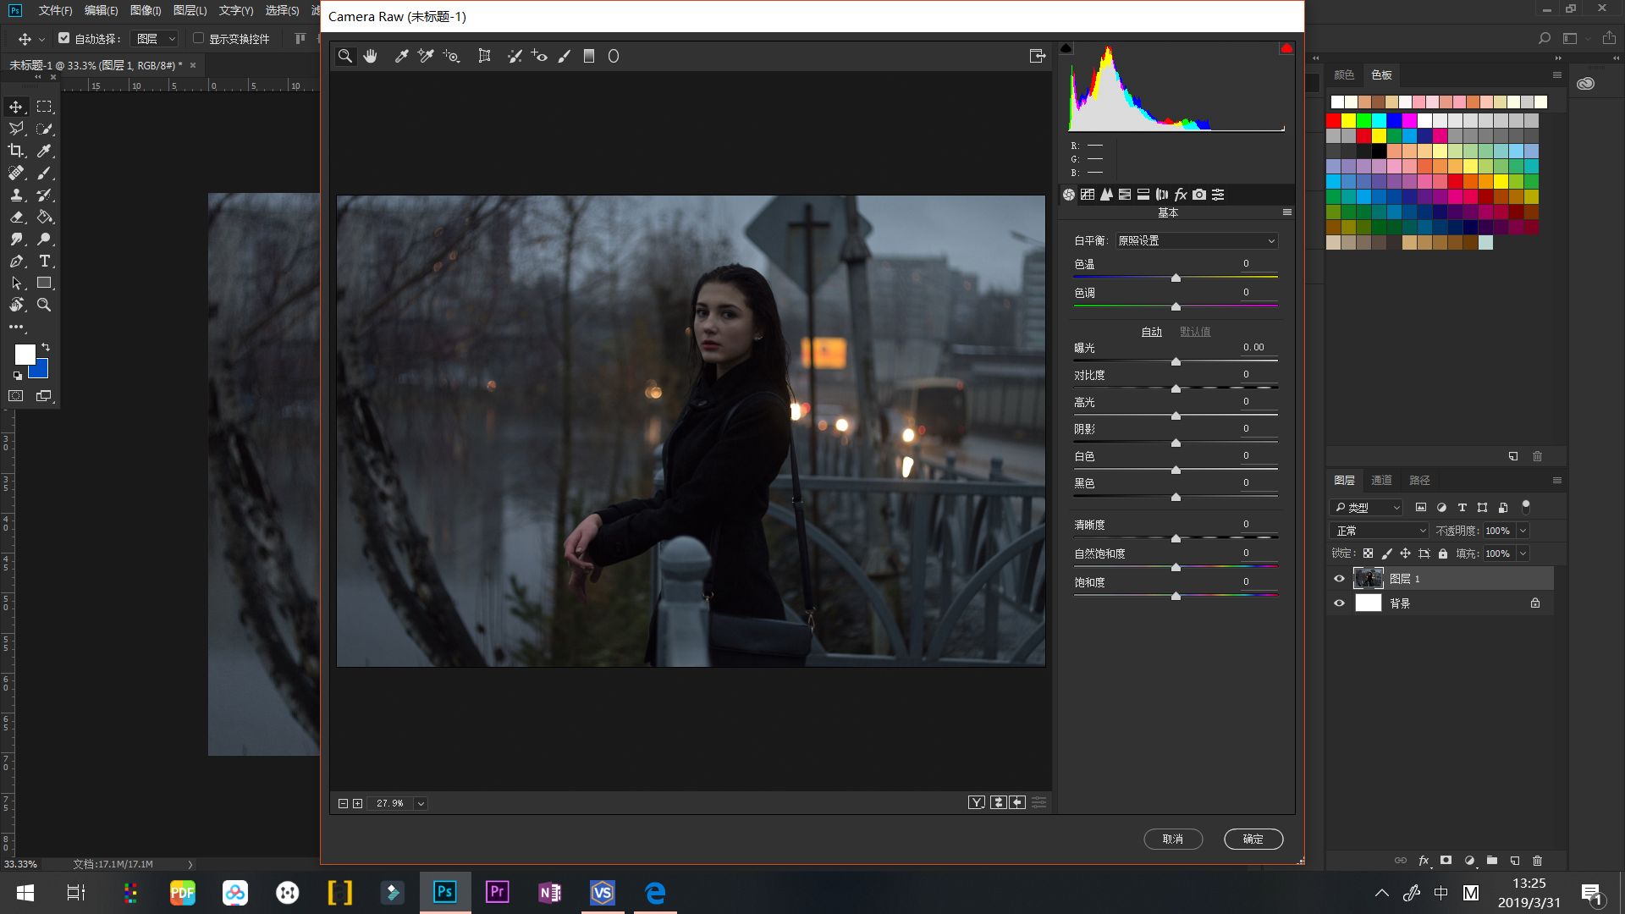Open the auto-select 图层 dropdown in options bar
Image resolution: width=1625 pixels, height=914 pixels.
tap(156, 39)
